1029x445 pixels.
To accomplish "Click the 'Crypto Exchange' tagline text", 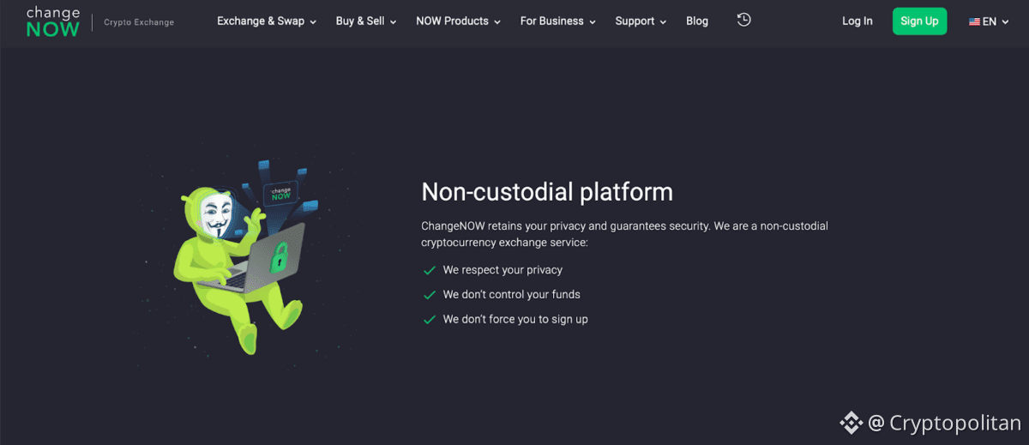I will [x=139, y=22].
